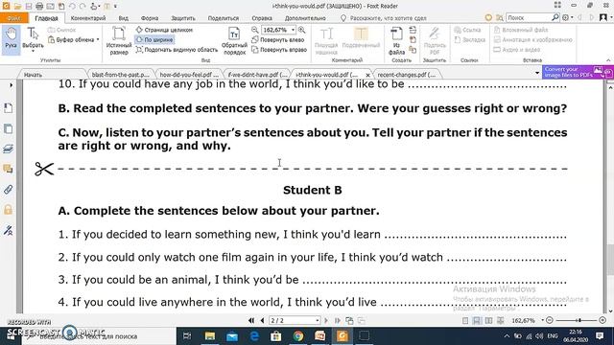Switch to blast-from-the-past.pdf document tab
The image size is (614, 345).
pos(121,75)
